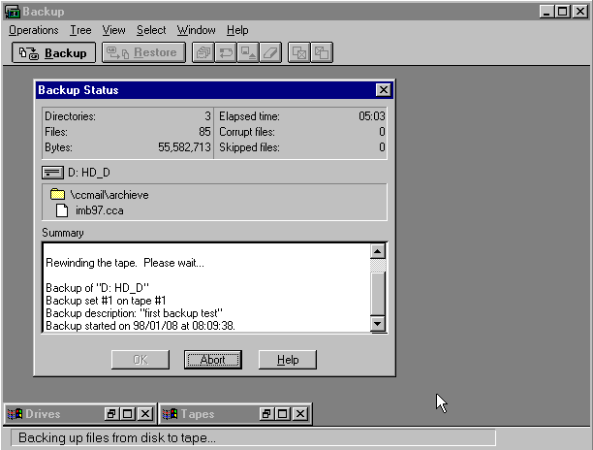This screenshot has width=593, height=450.
Task: Maximize the main Backup window
Action: tap(562, 12)
